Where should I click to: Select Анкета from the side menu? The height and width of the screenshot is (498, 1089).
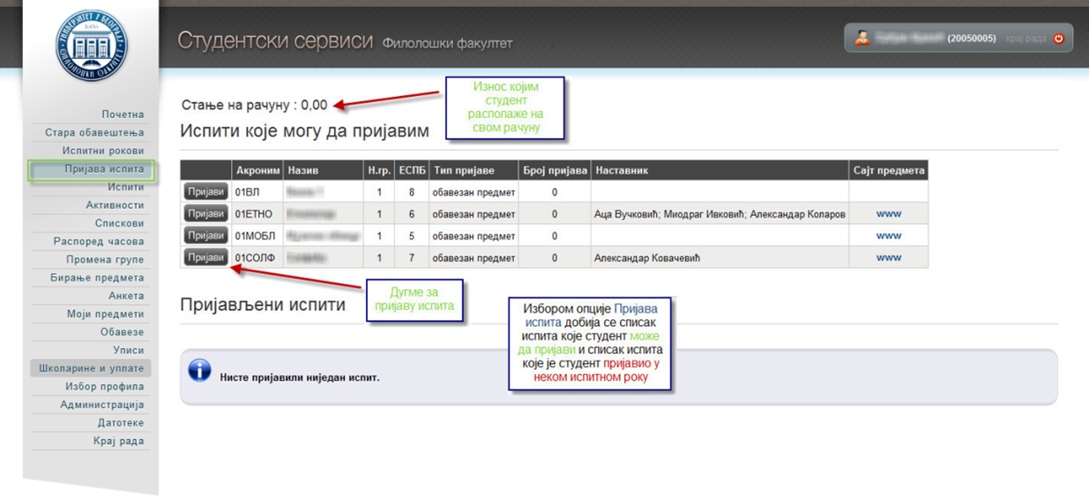coord(125,296)
